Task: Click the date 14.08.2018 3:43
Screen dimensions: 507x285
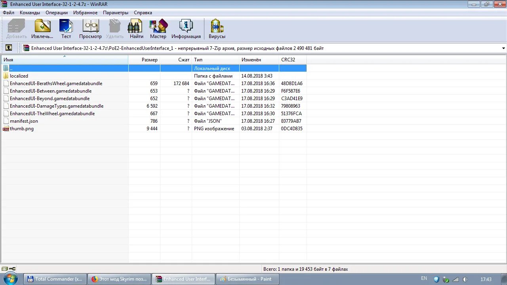Action: click(257, 76)
